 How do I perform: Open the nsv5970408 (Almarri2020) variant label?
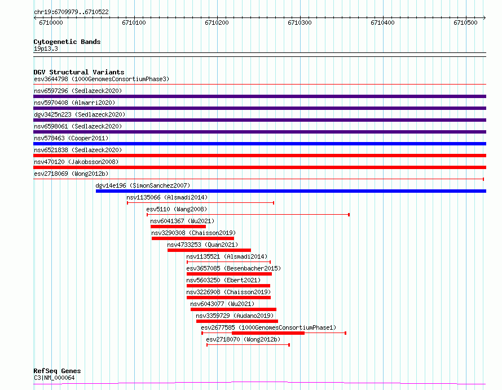74,103
